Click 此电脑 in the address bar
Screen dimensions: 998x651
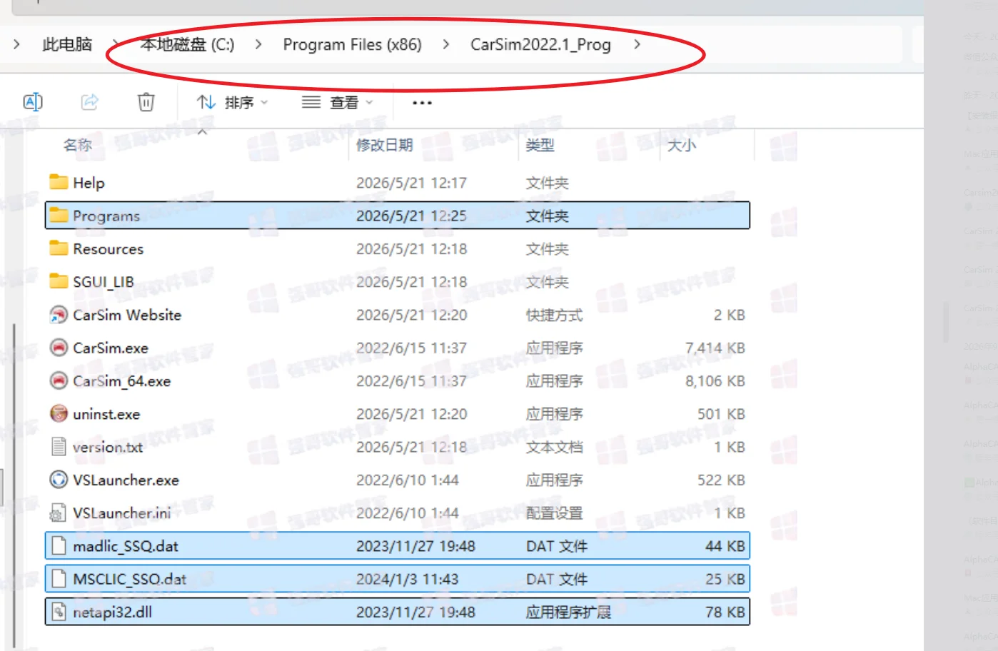click(x=67, y=44)
